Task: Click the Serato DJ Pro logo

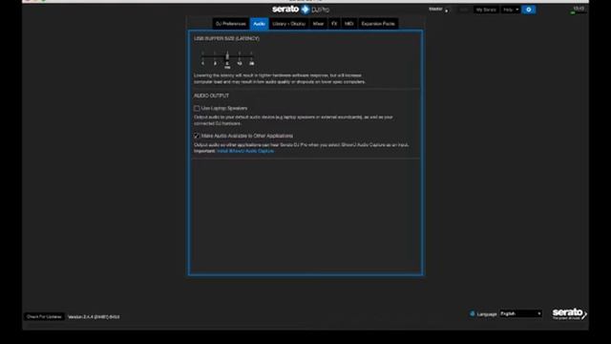Action: pyautogui.click(x=301, y=9)
